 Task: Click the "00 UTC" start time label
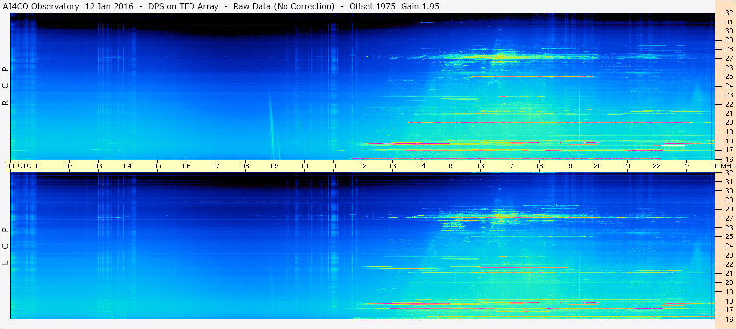pyautogui.click(x=19, y=166)
